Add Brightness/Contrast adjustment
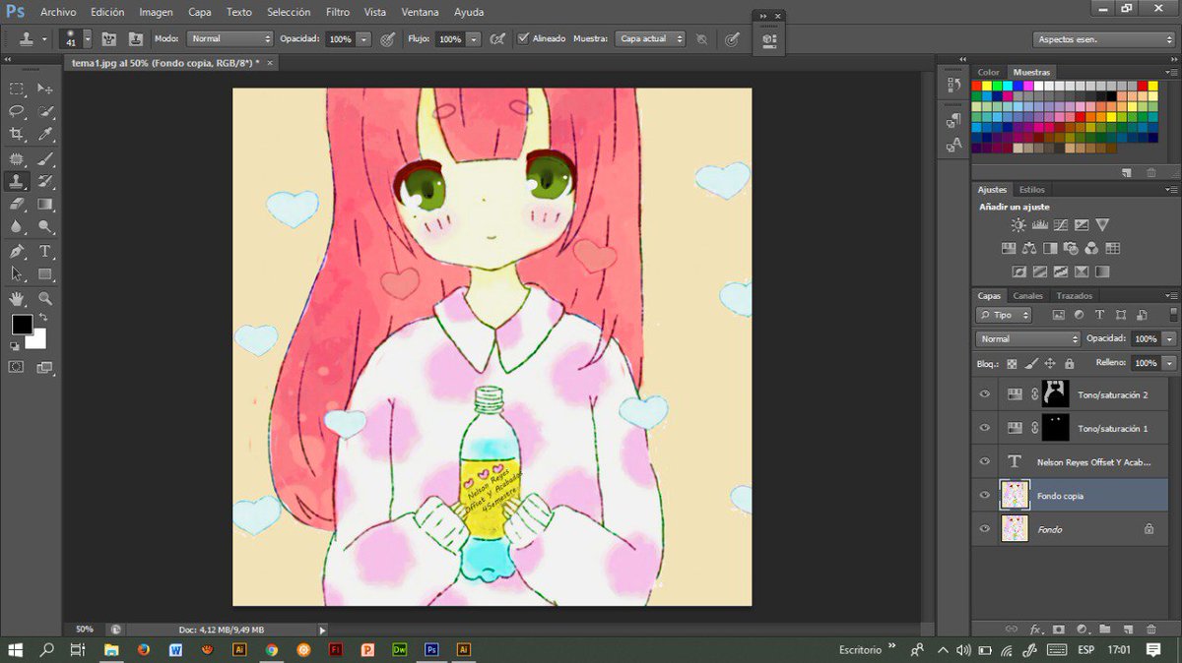This screenshot has width=1182, height=663. click(1018, 225)
